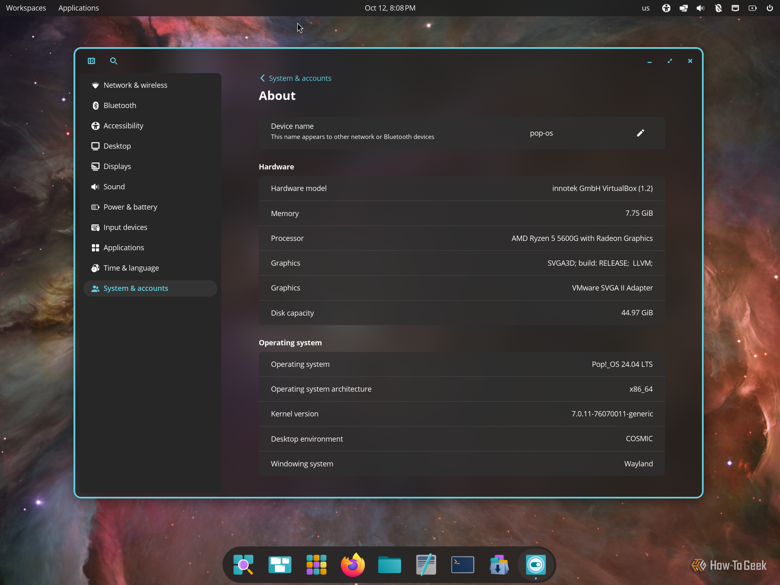780x585 pixels.
Task: Open Input devices settings
Action: 150,227
